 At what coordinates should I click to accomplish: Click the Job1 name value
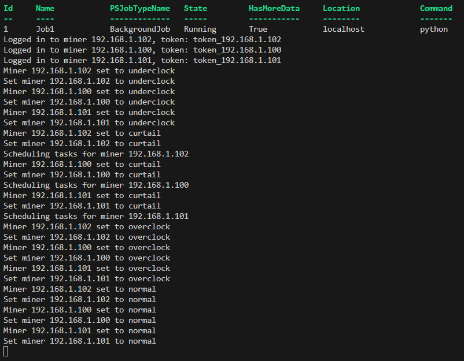[x=45, y=29]
